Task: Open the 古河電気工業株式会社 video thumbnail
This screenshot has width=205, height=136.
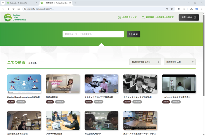Action: 24,120
